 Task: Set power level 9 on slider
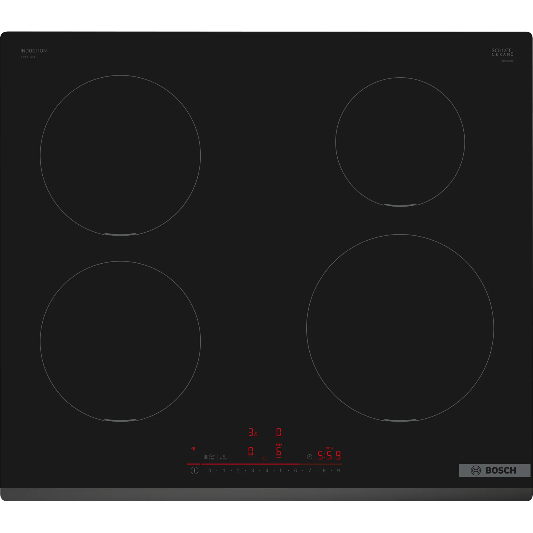(x=338, y=471)
